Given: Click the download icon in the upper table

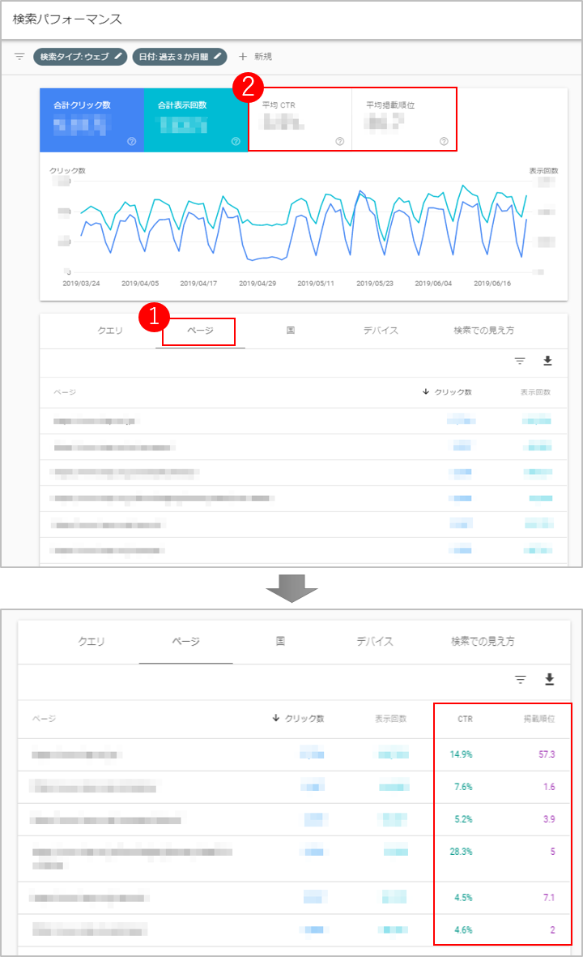Looking at the screenshot, I should [x=547, y=361].
